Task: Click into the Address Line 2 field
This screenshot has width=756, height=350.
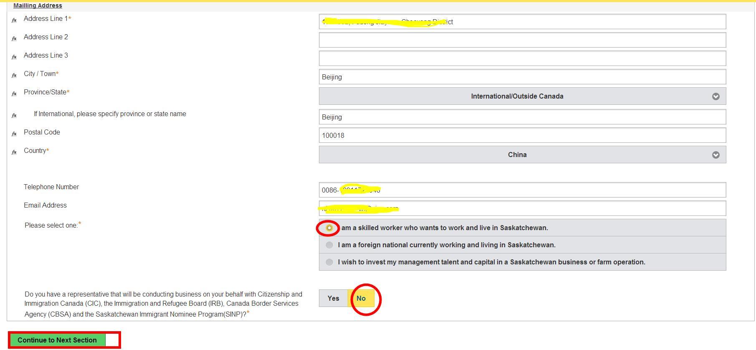Action: coord(522,40)
